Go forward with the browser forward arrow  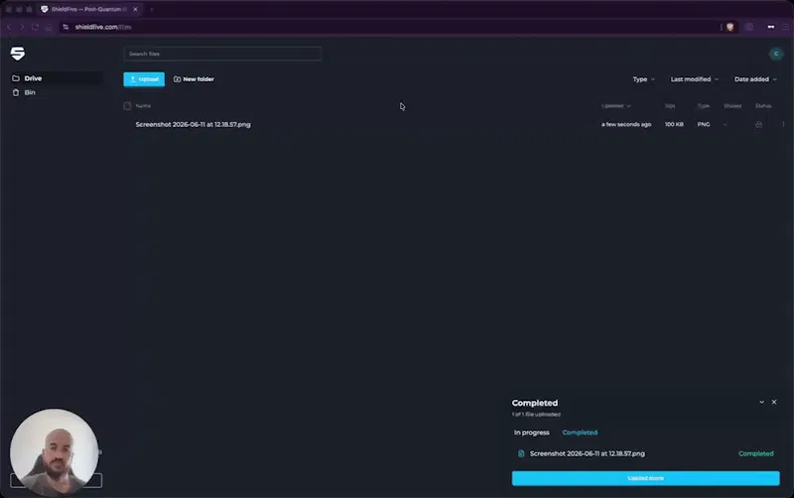click(x=22, y=27)
